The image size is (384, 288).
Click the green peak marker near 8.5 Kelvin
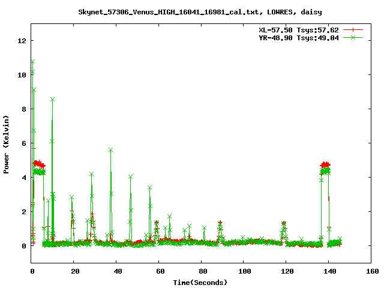coord(52,99)
